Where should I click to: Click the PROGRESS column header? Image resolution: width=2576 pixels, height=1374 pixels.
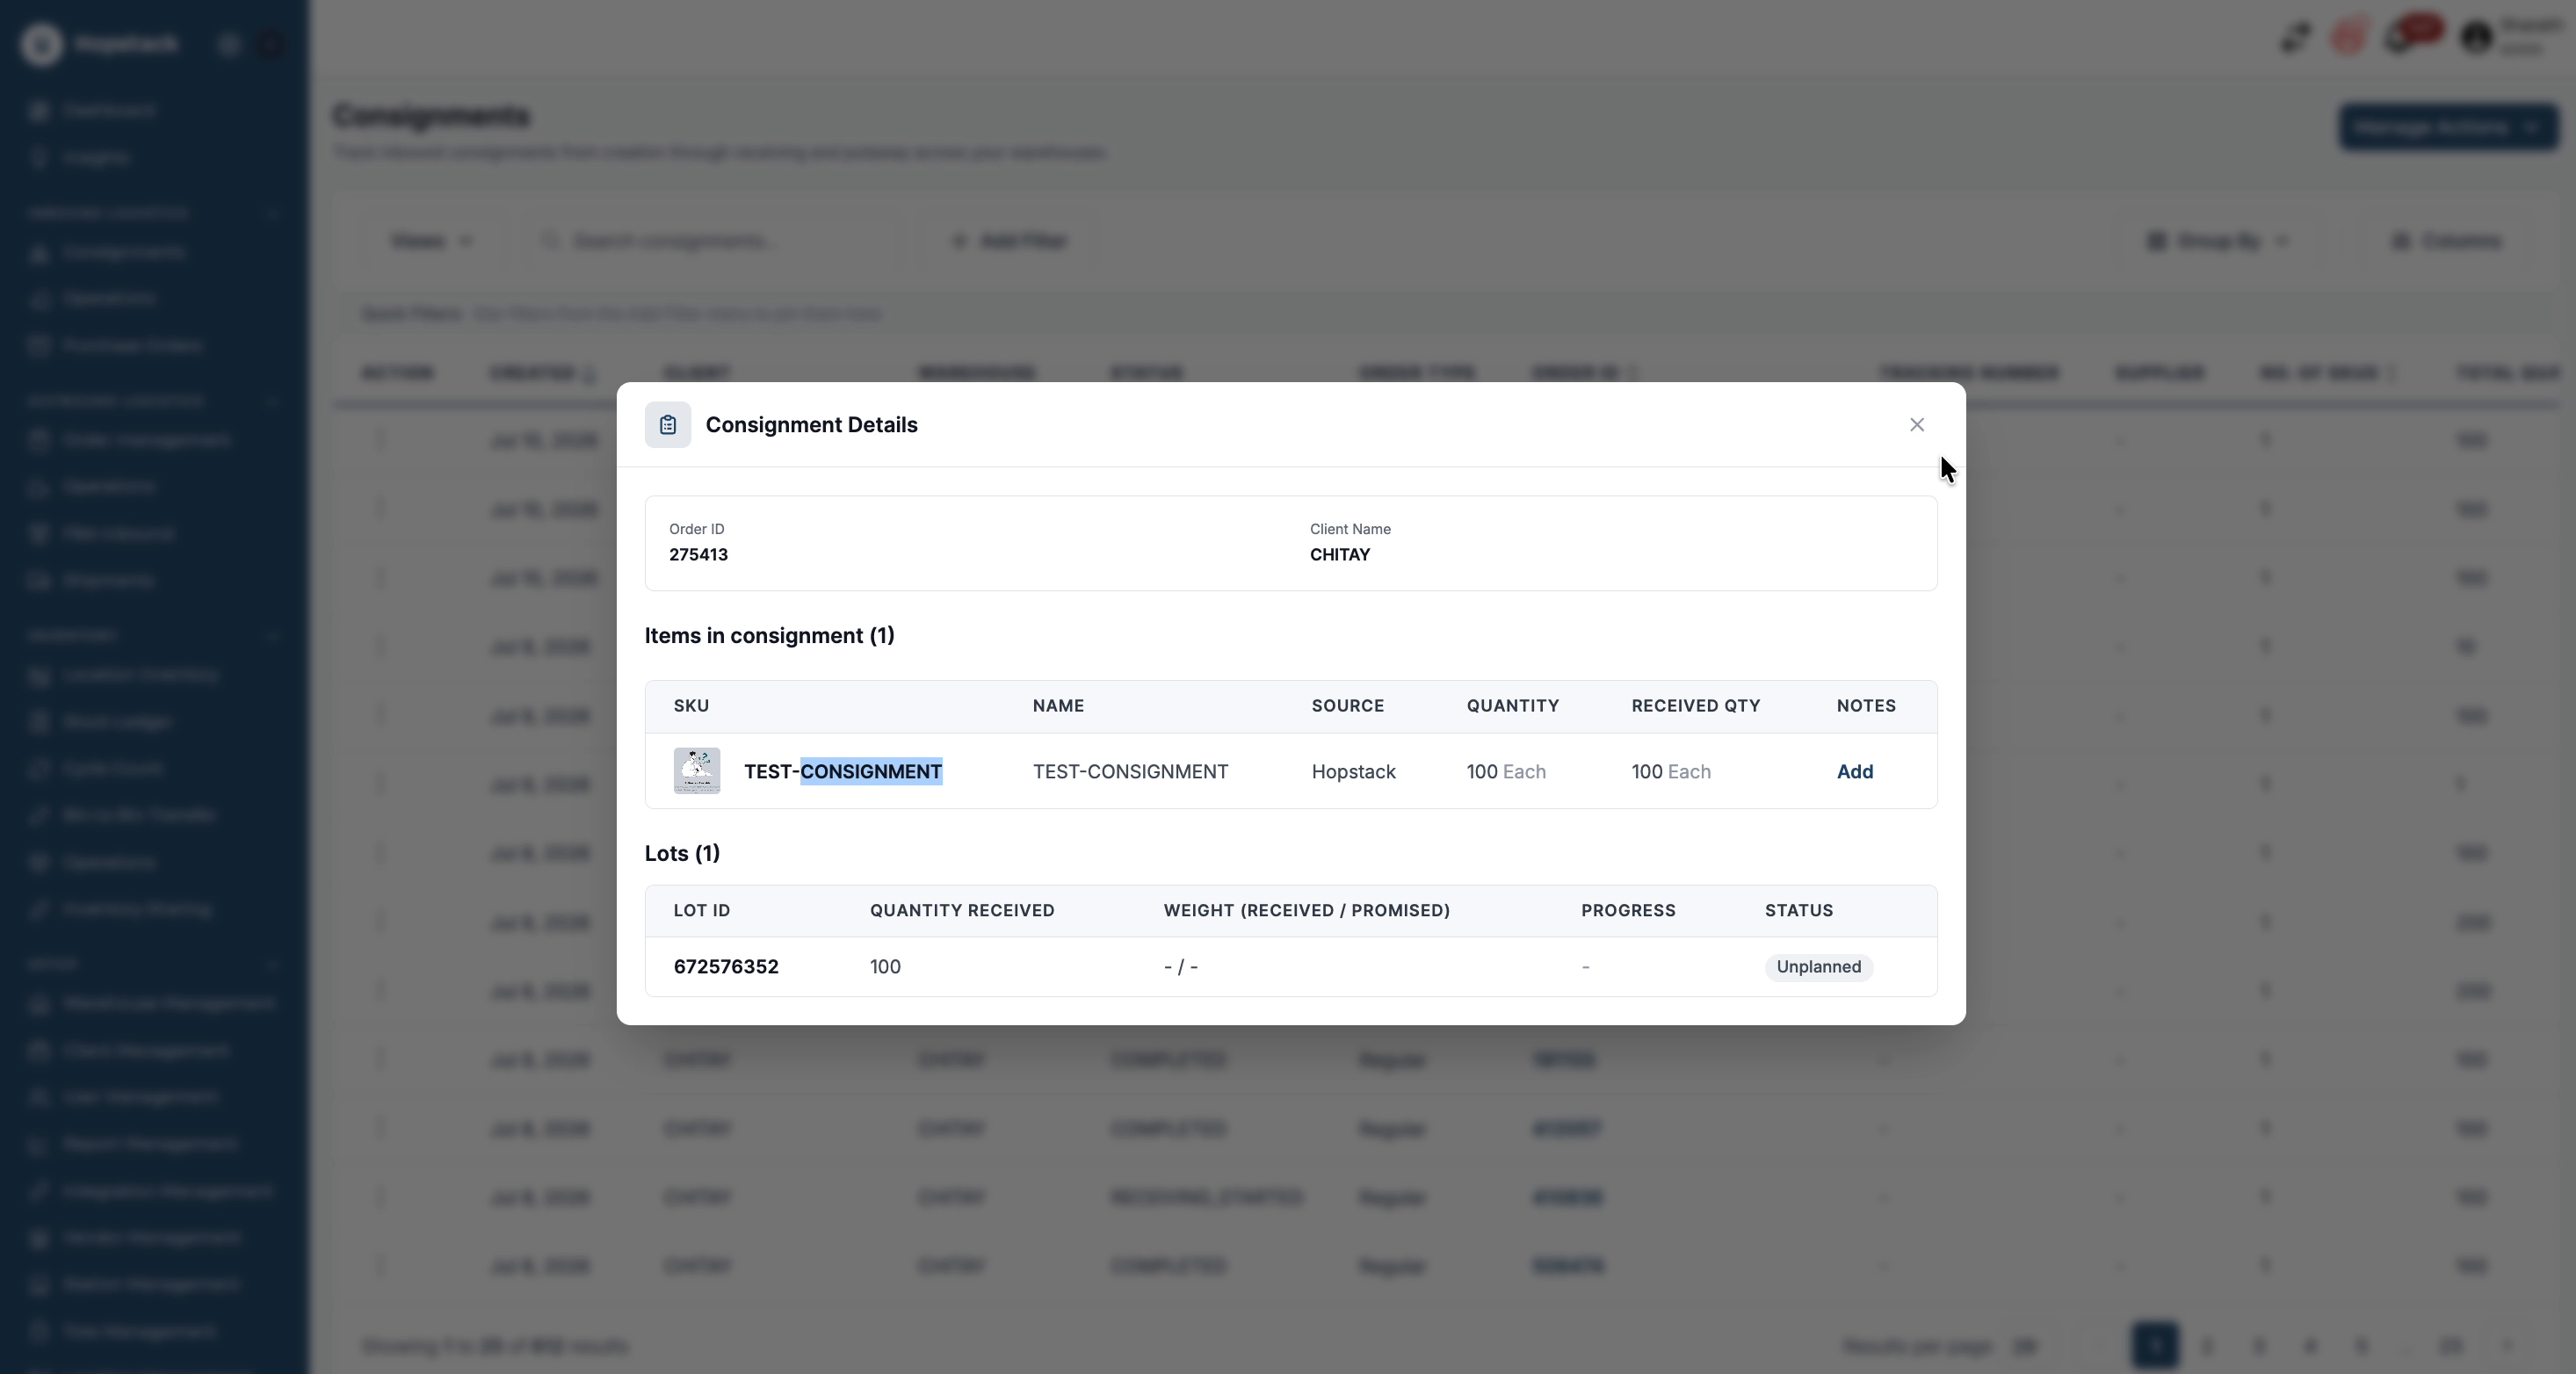[x=1628, y=911]
